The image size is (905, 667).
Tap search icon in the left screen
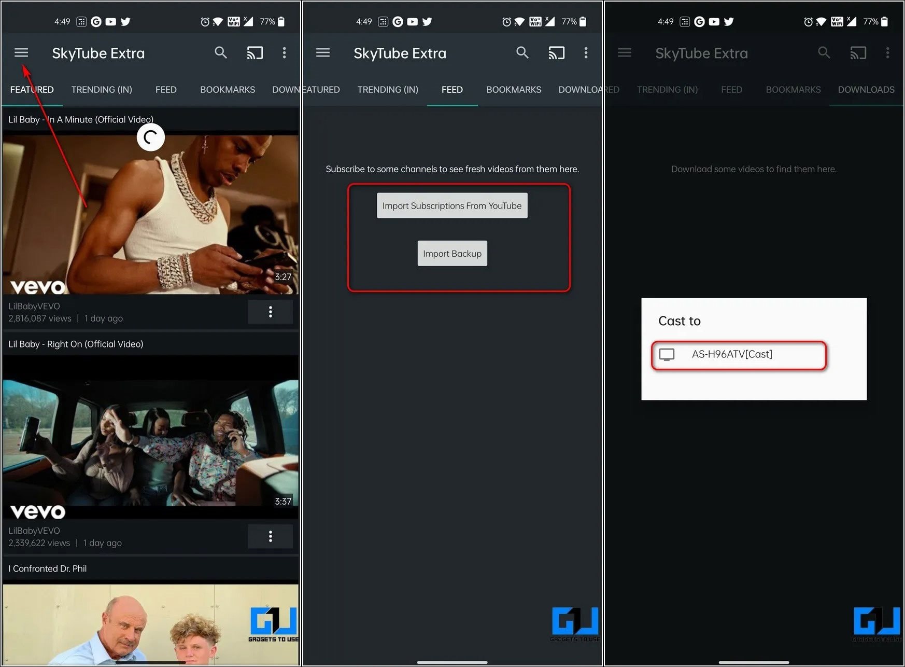pos(221,52)
